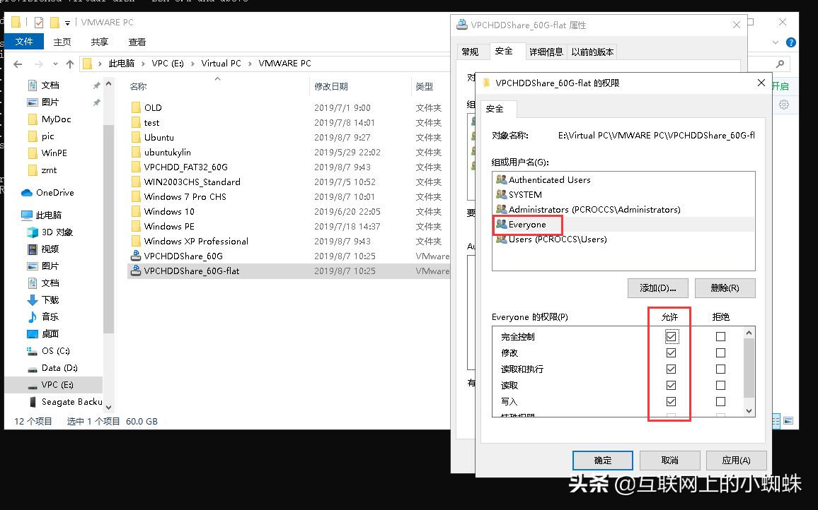
Task: Toggle 写入 allow checkbox
Action: (x=671, y=402)
